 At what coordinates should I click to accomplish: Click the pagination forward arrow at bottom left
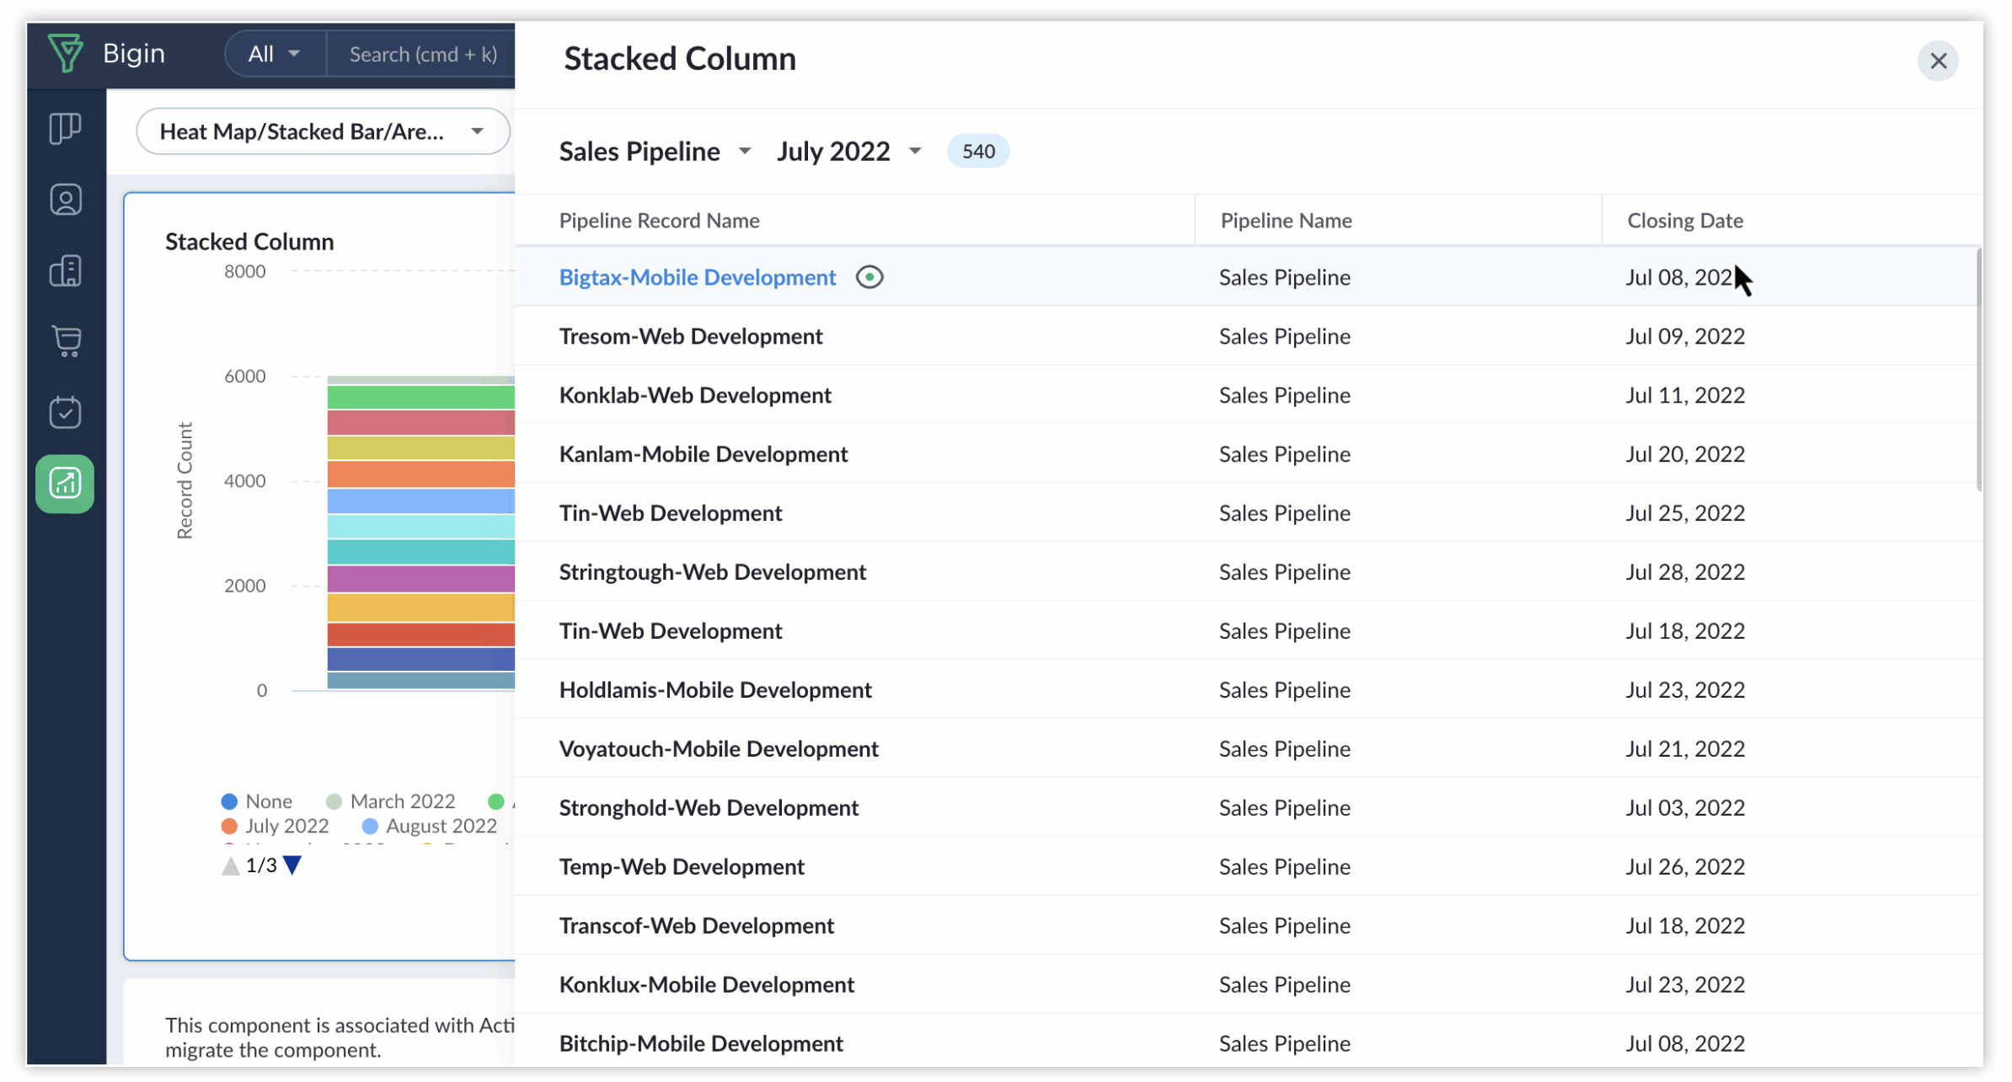coord(294,865)
